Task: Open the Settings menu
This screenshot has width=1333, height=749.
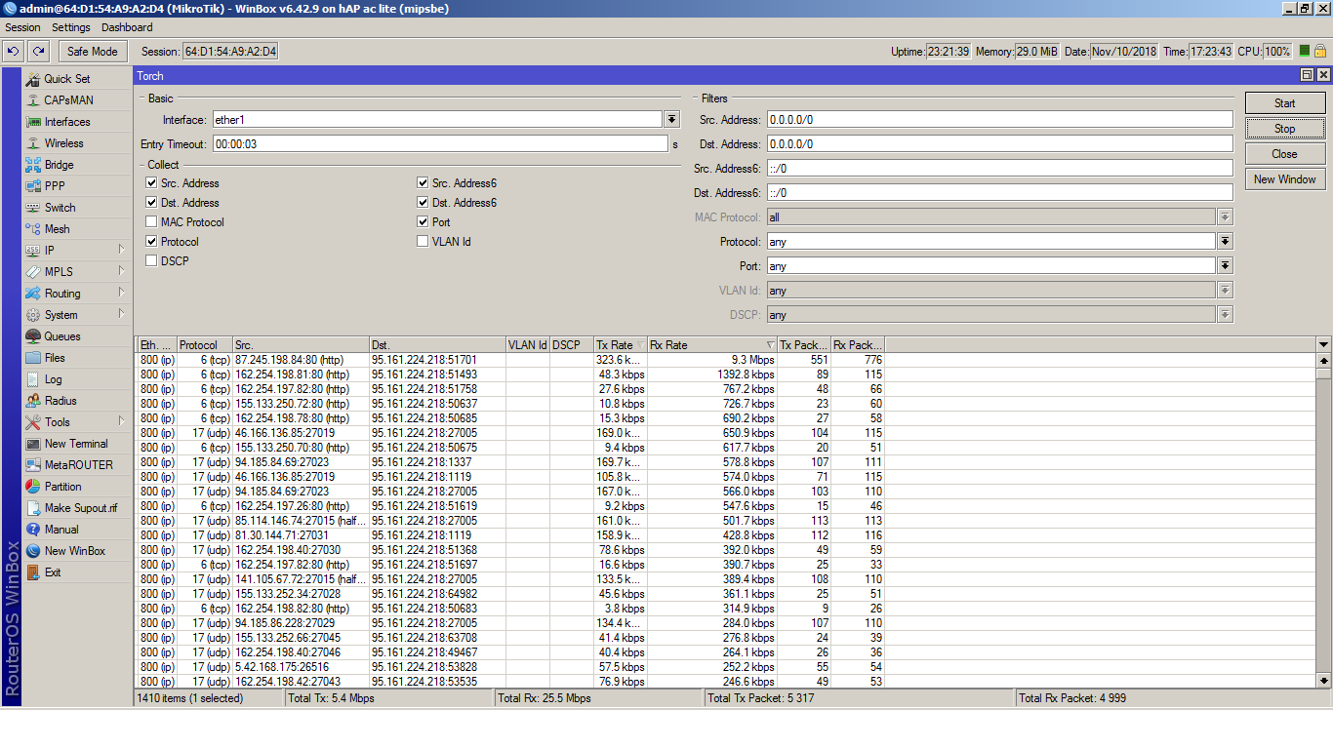Action: click(x=71, y=27)
